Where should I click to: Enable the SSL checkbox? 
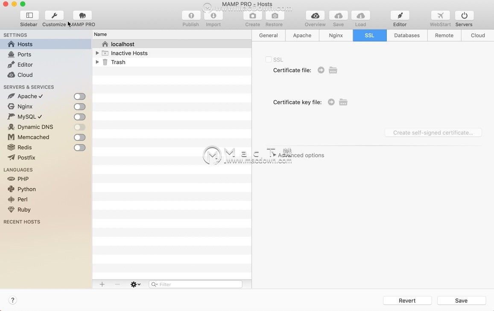(269, 59)
